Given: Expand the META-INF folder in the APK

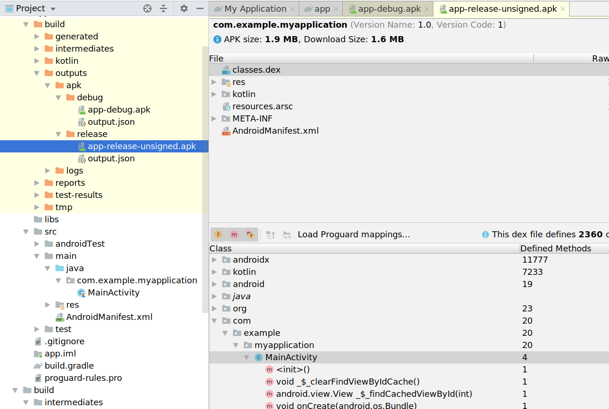Looking at the screenshot, I should 214,118.
